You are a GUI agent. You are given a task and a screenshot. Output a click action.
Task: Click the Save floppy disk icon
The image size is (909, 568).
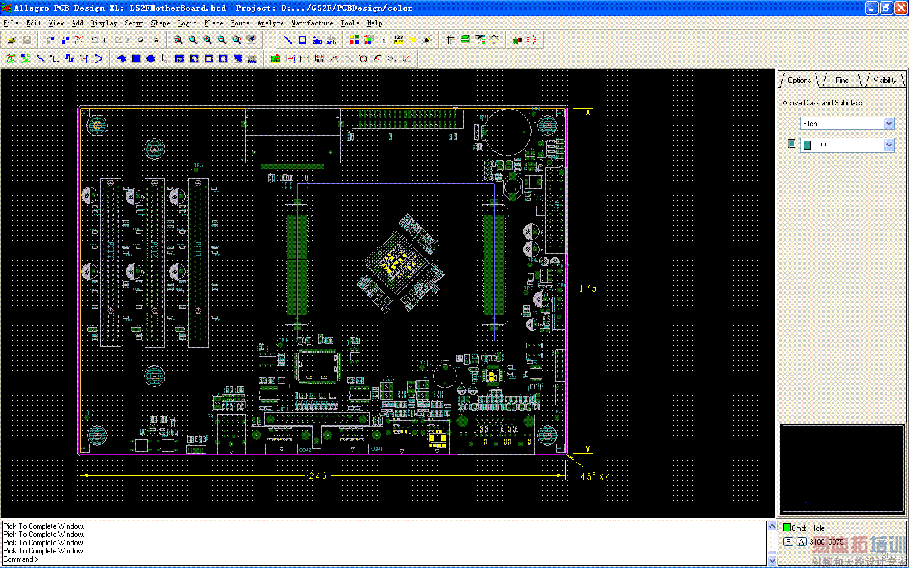[x=27, y=40]
